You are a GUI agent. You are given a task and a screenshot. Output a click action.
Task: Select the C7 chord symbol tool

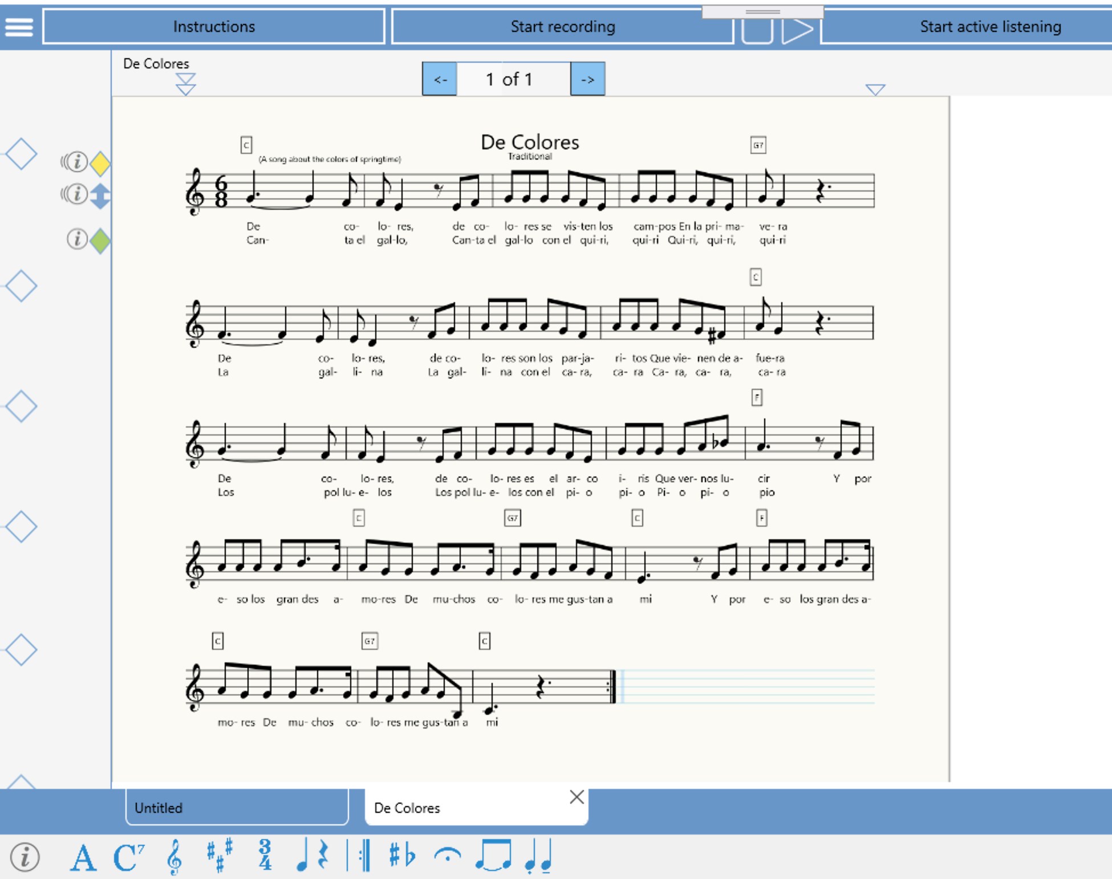128,857
